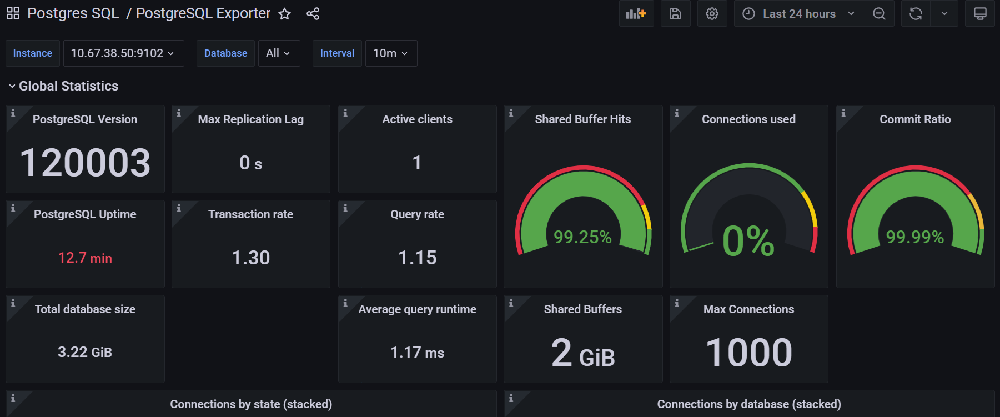Save the dashboard with the disk icon
This screenshot has width=1000, height=417.
click(x=675, y=14)
